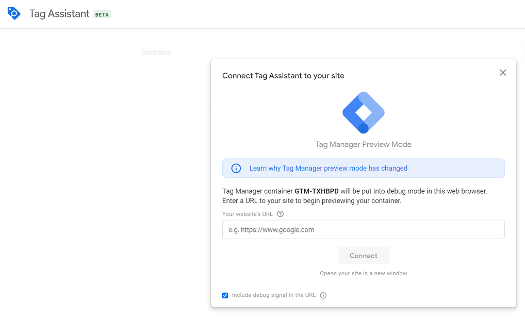Click the Include debug signal label text
The image size is (525, 319).
pyautogui.click(x=273, y=295)
